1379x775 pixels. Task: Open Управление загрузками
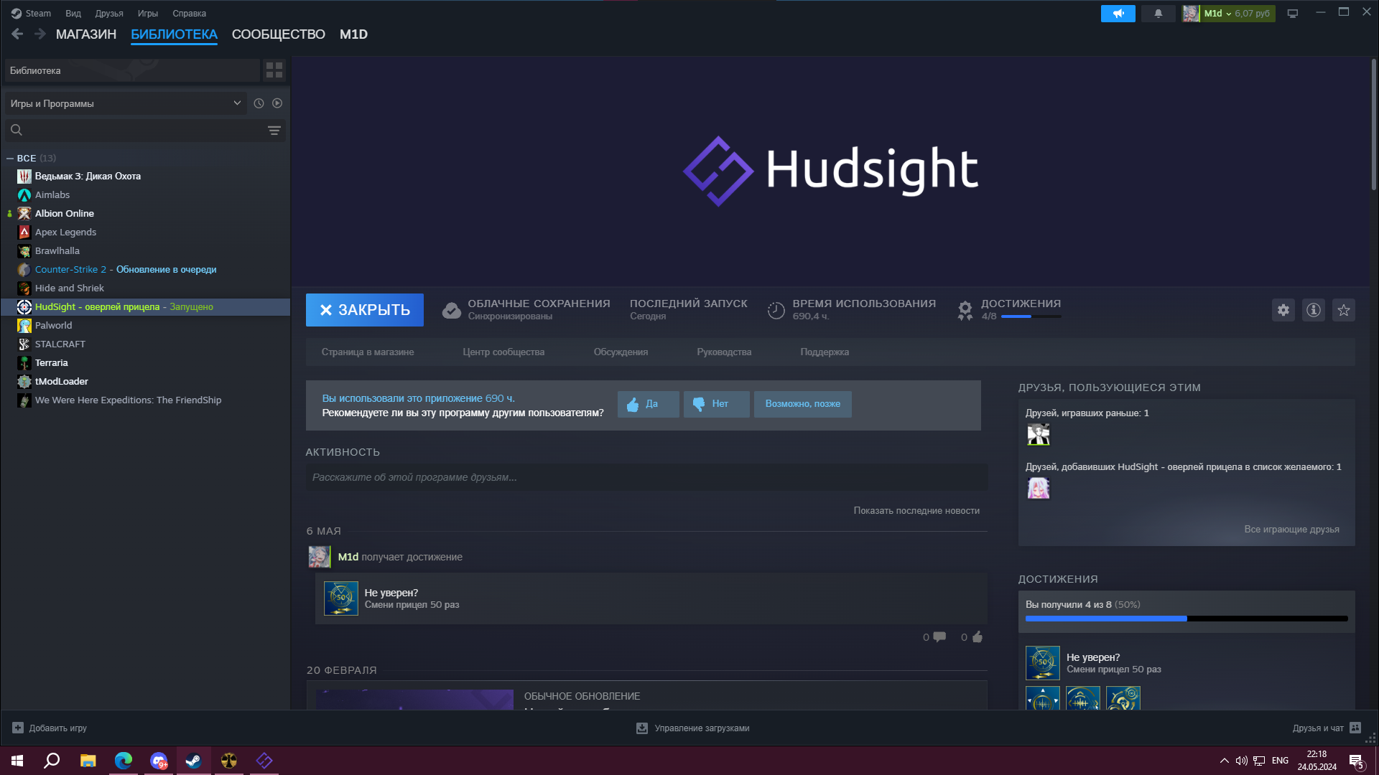692,728
